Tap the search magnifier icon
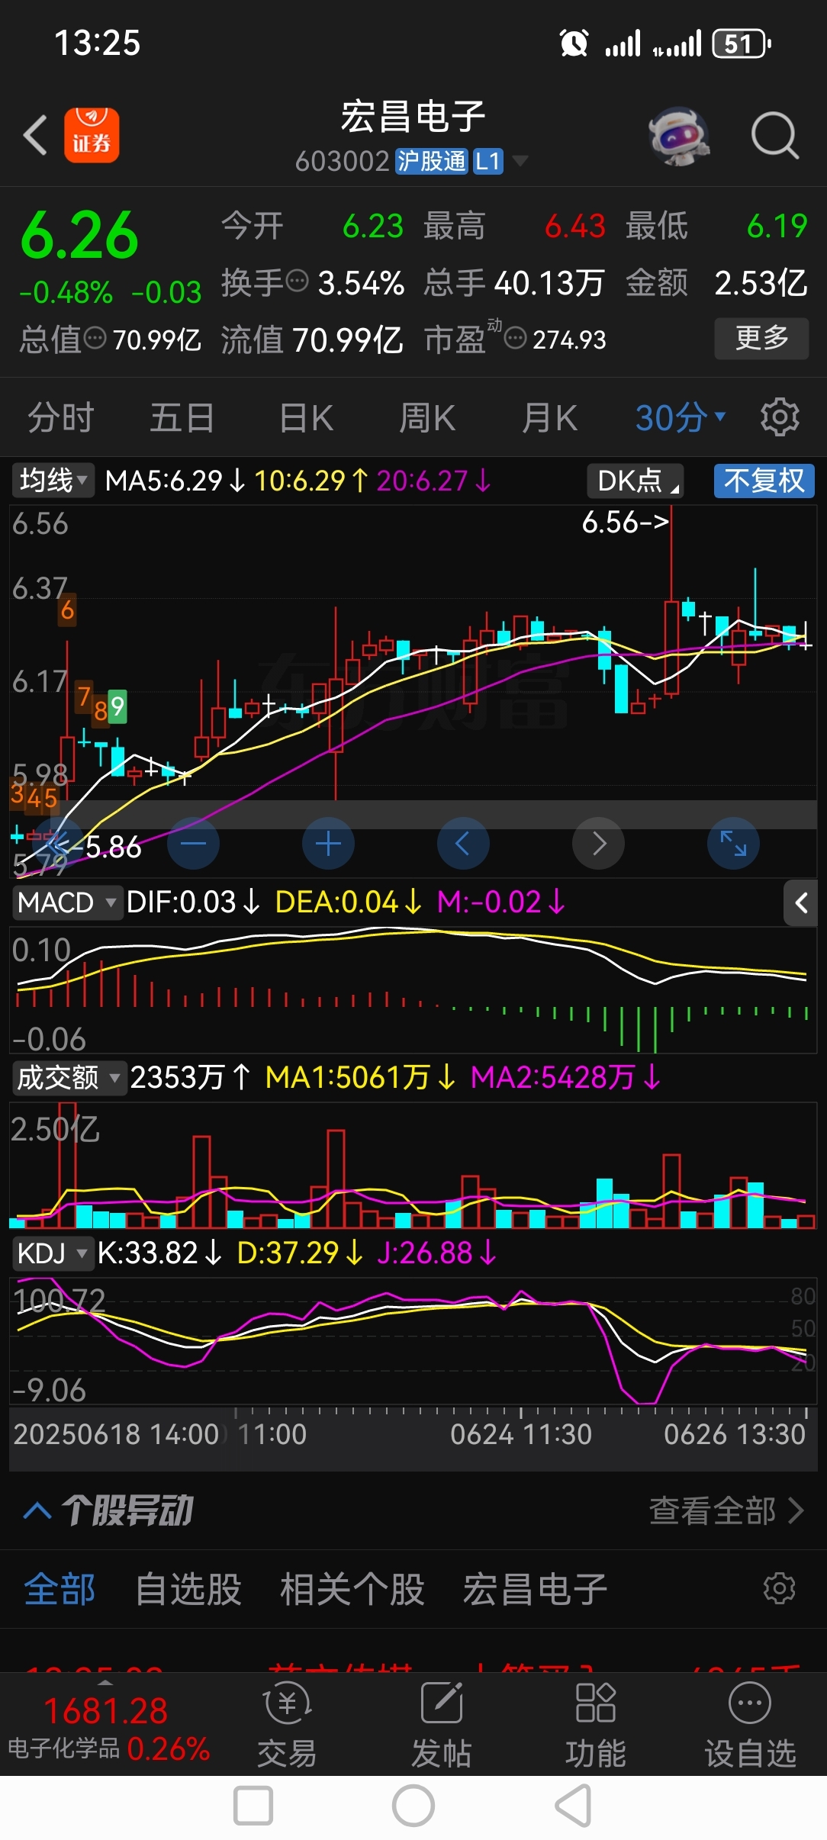Screen dimensions: 827x1840 pyautogui.click(x=774, y=136)
